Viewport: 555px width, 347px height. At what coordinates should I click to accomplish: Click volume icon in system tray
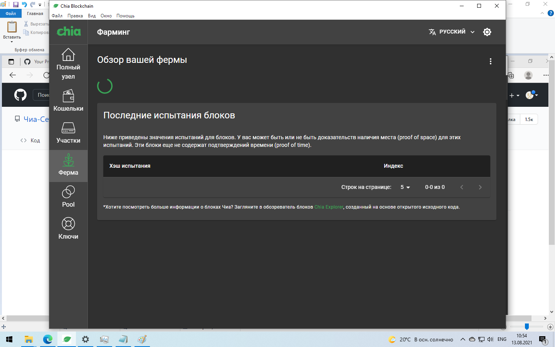[490, 339]
